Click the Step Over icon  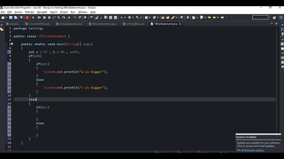63,18
